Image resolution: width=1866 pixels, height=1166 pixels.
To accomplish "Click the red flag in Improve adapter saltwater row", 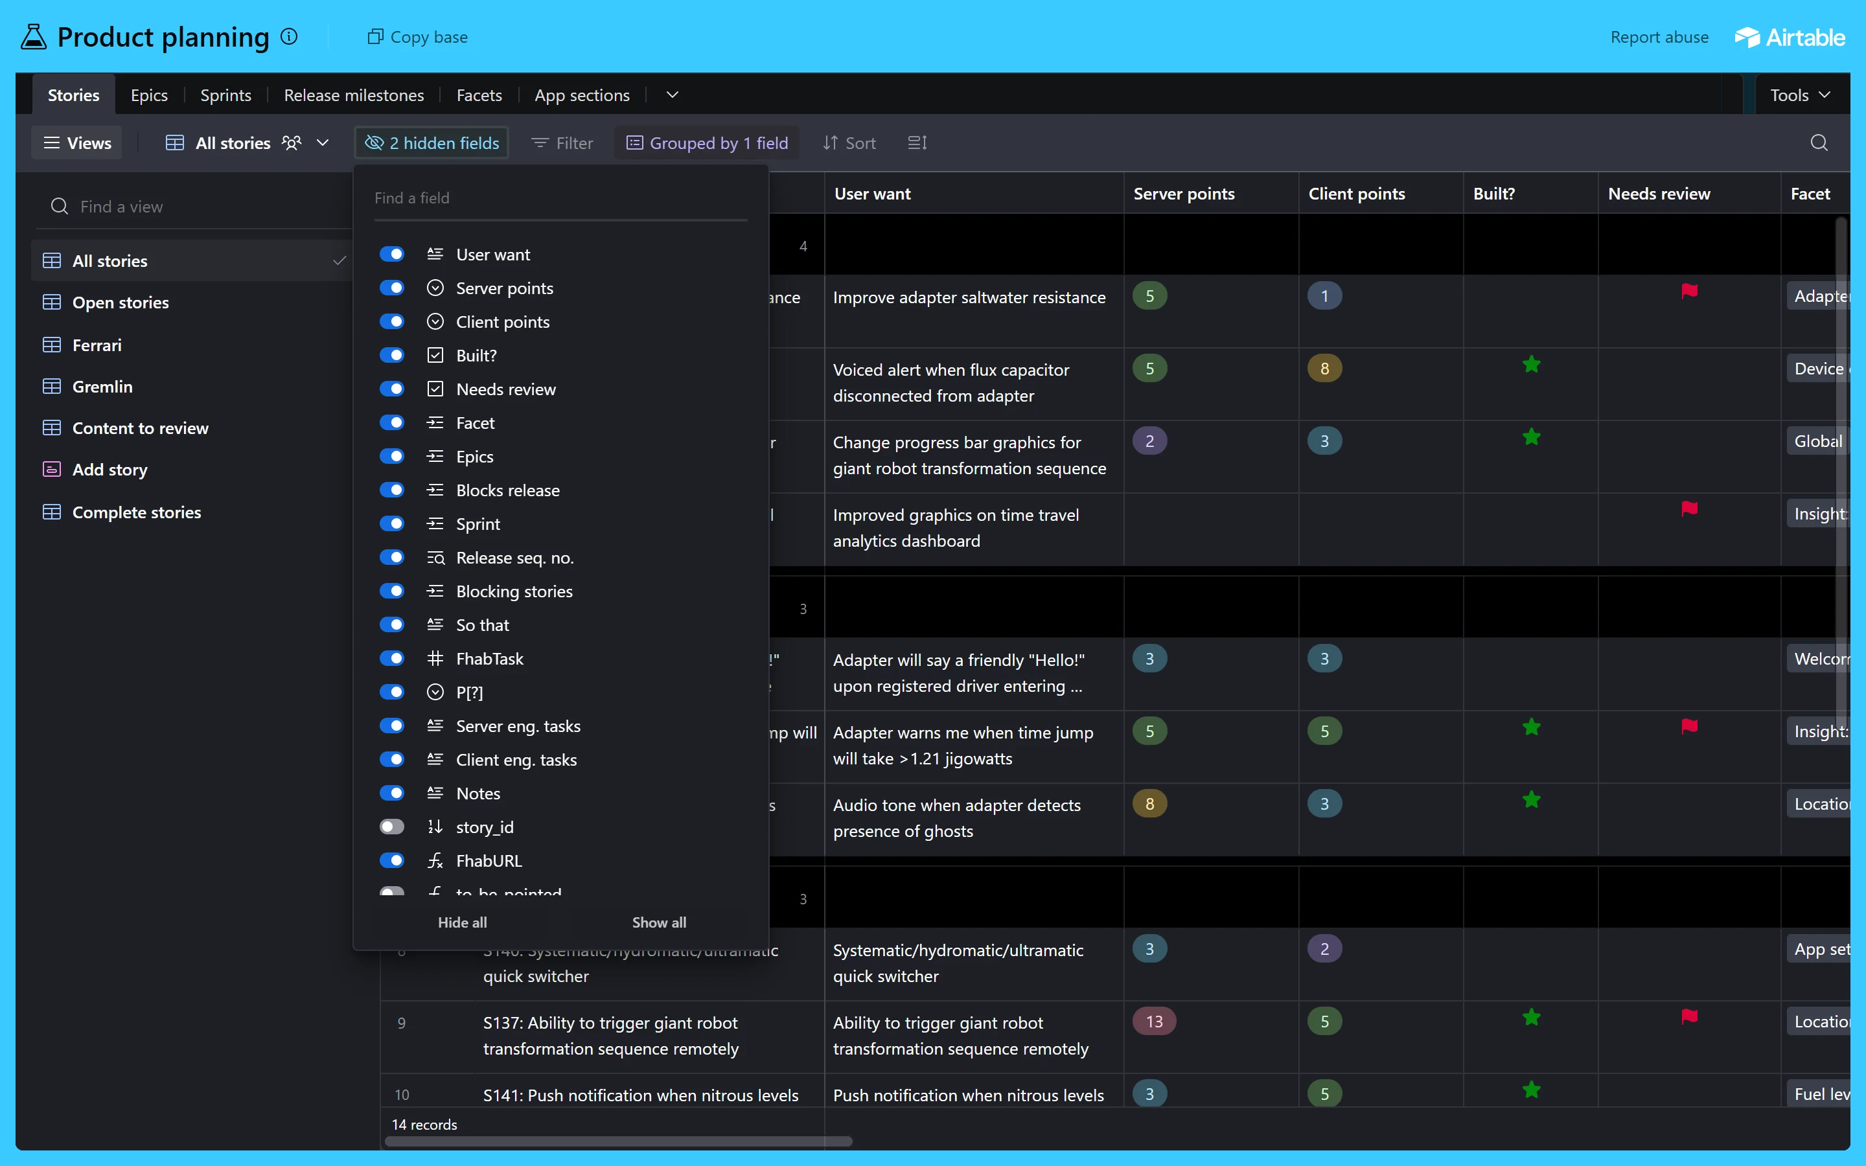I will point(1689,291).
